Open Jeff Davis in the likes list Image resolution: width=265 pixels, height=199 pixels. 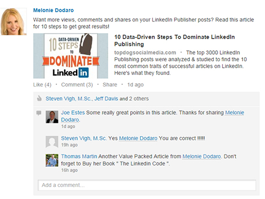pos(106,99)
